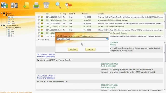Click conversation text 'What's Android SMS to iPhone Transfer'
Screen dimensions: 166x93
[x=54, y=60]
